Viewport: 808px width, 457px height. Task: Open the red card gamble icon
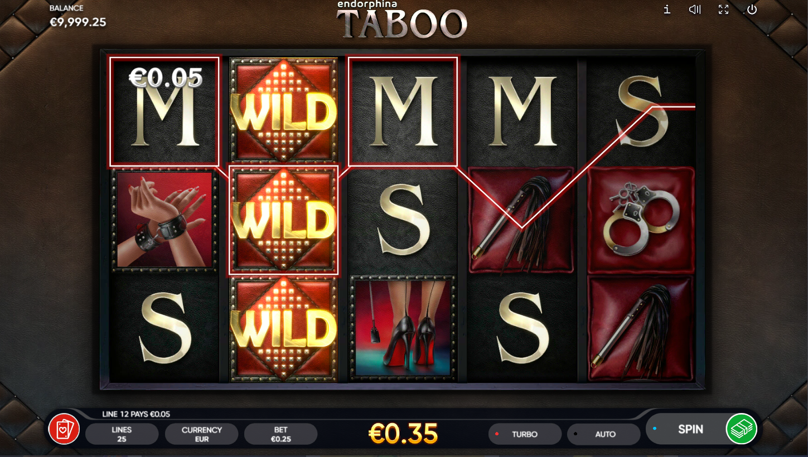pos(64,429)
